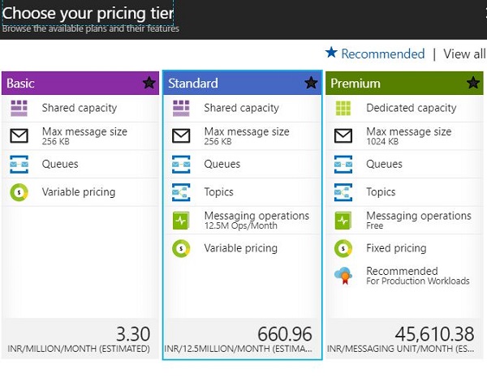This screenshot has height=382, width=487.
Task: Click the star icon on Premium tier header
Action: coord(473,83)
